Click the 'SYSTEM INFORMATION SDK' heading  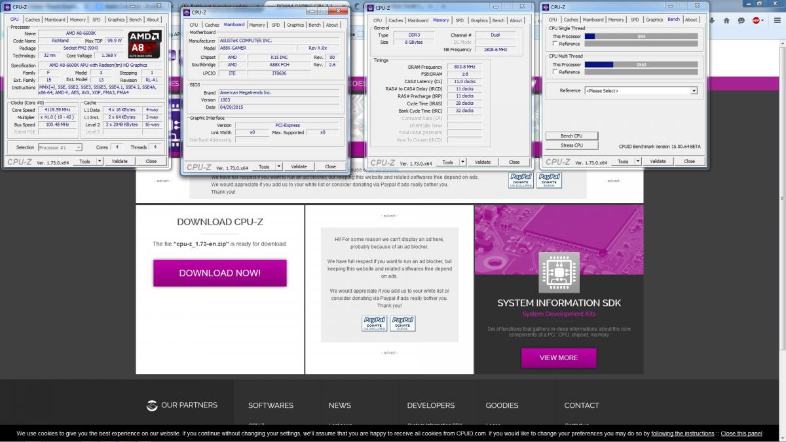point(559,303)
